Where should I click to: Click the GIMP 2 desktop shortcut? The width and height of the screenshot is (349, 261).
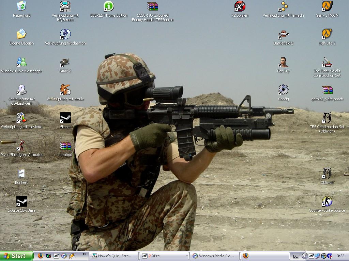pyautogui.click(x=65, y=62)
